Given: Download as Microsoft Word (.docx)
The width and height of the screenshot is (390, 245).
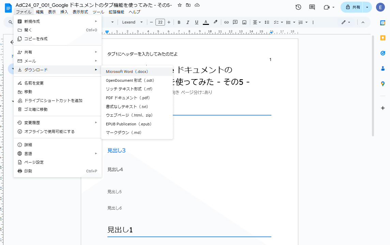Looking at the screenshot, I should click(x=137, y=72).
